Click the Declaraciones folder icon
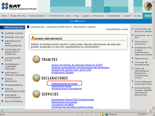 [x=36, y=78]
